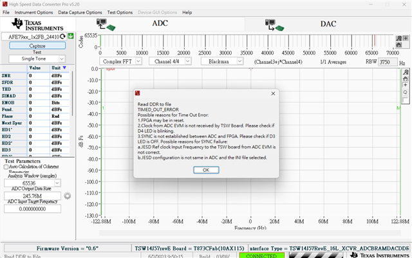Click the ADC capture board icon
The image size is (412, 258).
click(106, 24)
